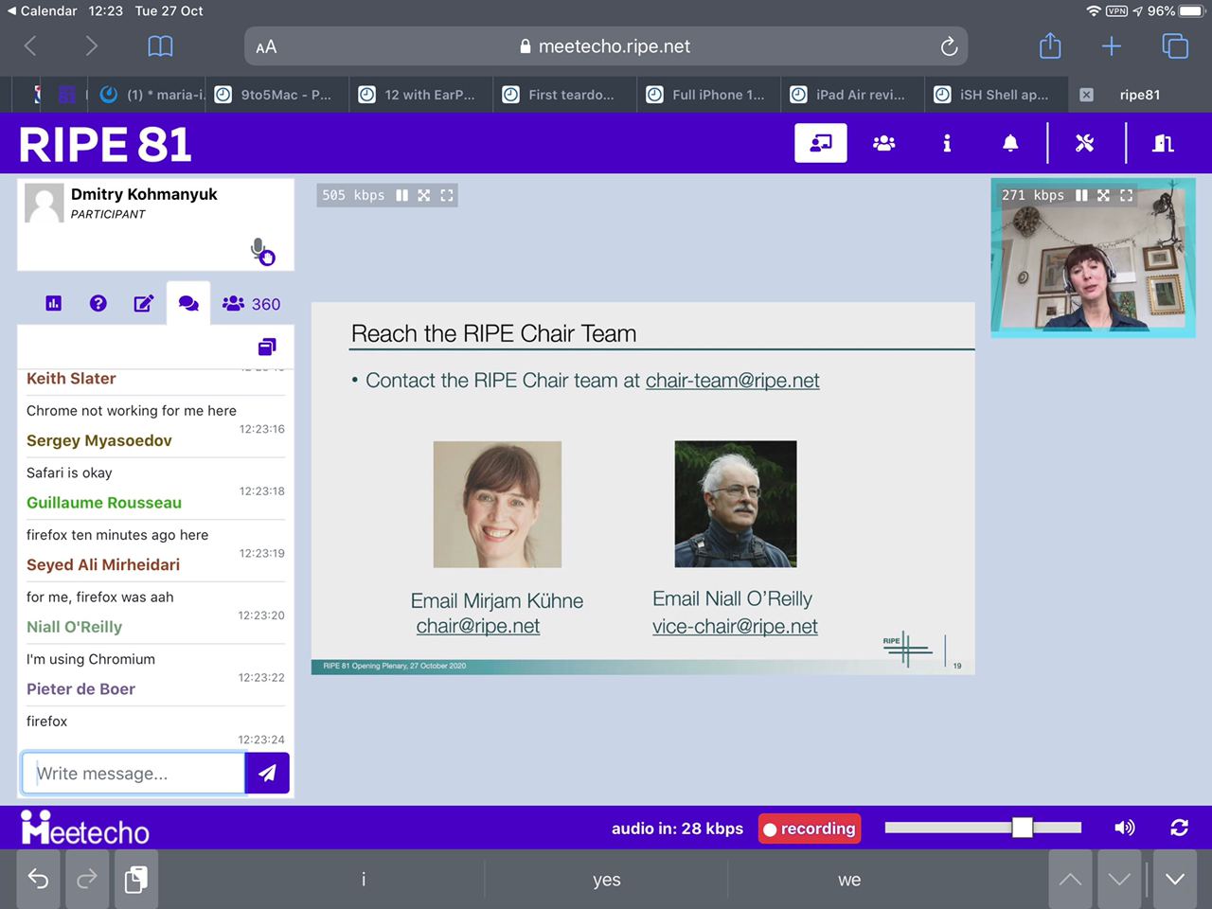Click the Meetecho logo
The image size is (1212, 909).
[85, 828]
